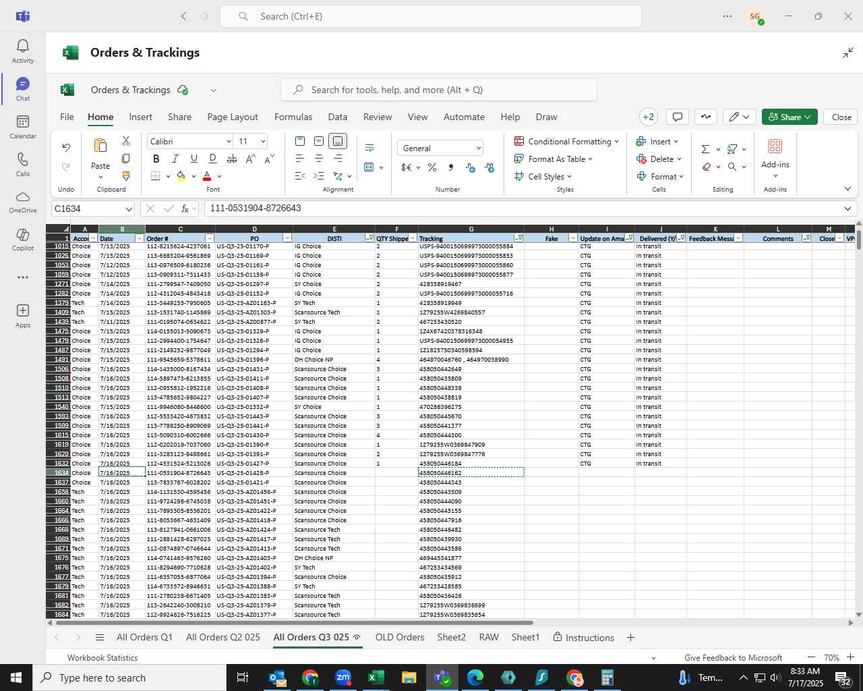Open Copilot in Teams sidebar
Image resolution: width=863 pixels, height=691 pixels.
coord(22,240)
